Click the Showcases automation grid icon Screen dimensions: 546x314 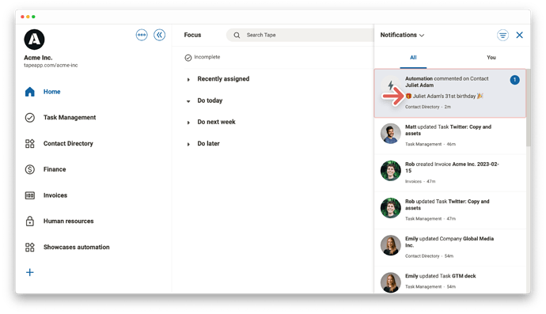tap(30, 247)
